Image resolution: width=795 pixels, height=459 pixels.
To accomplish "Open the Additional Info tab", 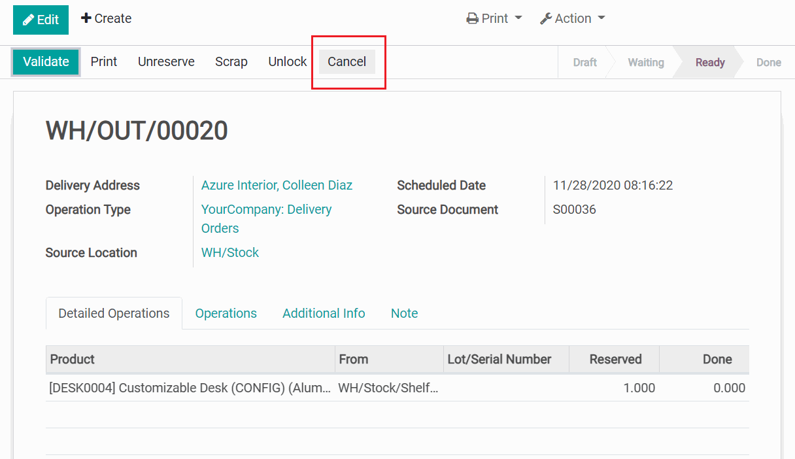I will [x=324, y=313].
